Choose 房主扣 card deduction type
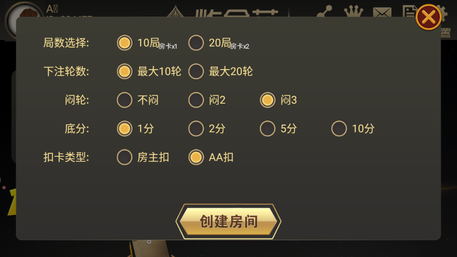457x257 pixels. pyautogui.click(x=124, y=157)
